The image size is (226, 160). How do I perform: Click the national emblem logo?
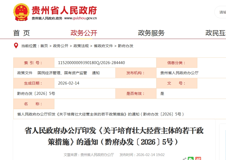pyautogui.click(x=21, y=12)
